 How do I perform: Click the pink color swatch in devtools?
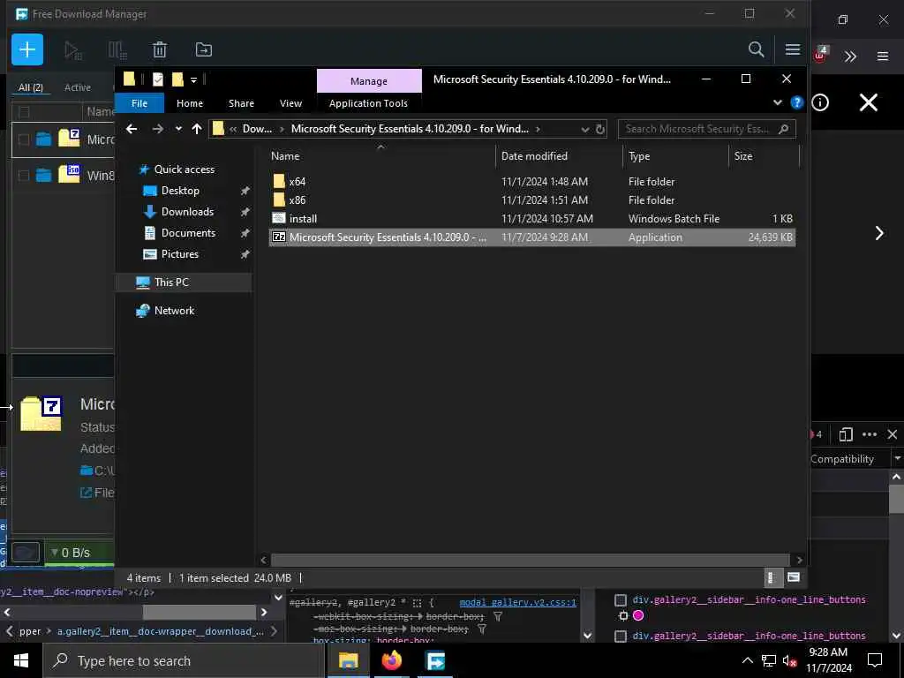[x=637, y=615]
